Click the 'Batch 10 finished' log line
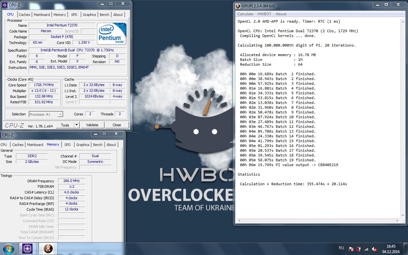 click(278, 117)
